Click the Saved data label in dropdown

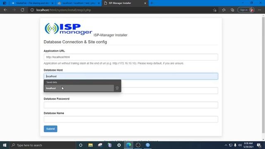coord(52,82)
